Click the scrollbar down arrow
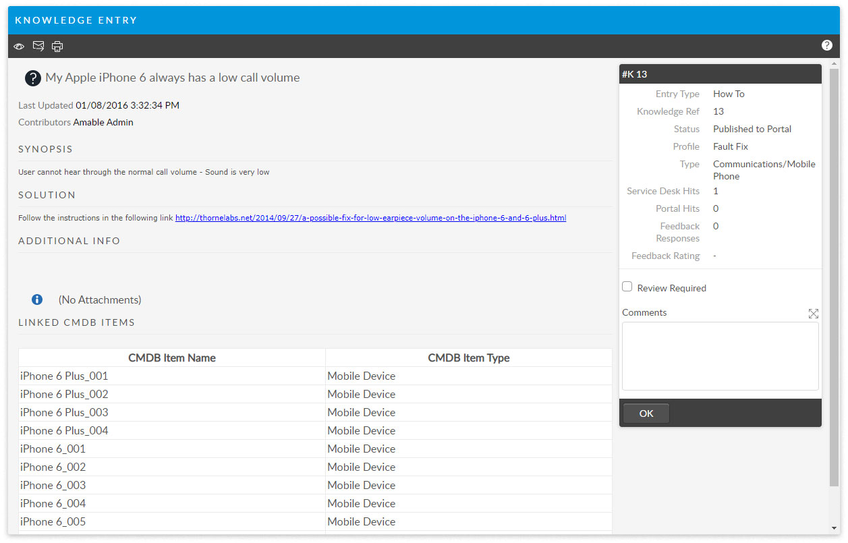848x543 pixels. (835, 528)
